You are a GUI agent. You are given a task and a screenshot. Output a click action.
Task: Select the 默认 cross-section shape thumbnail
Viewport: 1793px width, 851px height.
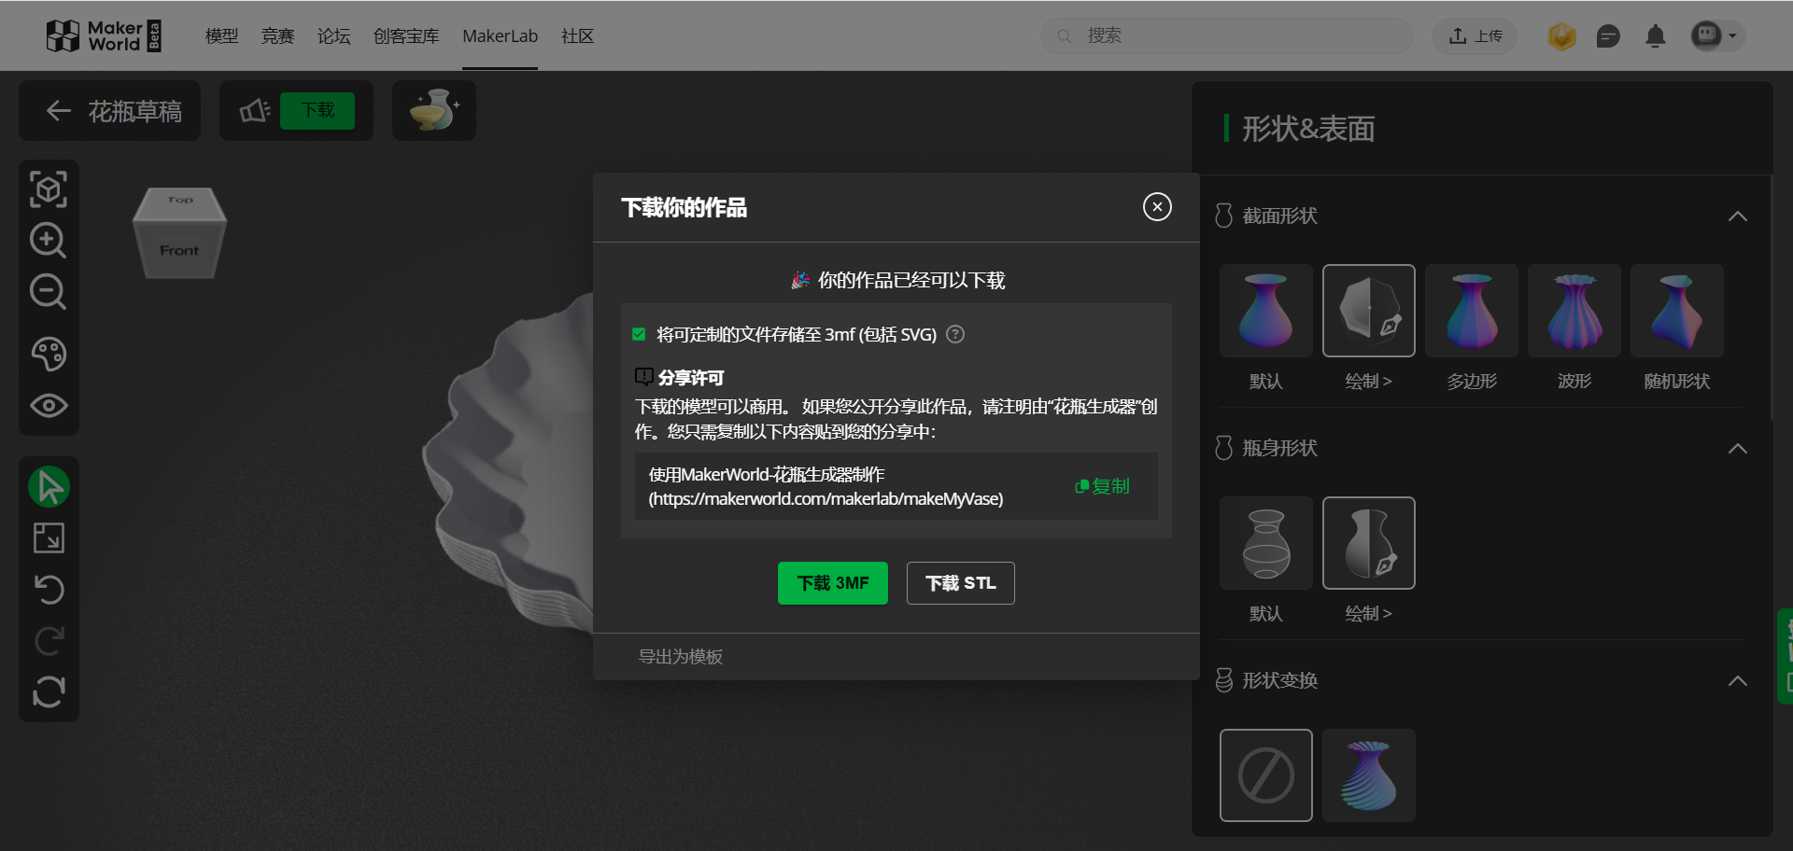1266,311
